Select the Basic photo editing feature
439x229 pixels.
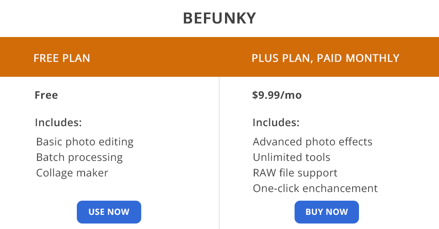click(x=85, y=142)
